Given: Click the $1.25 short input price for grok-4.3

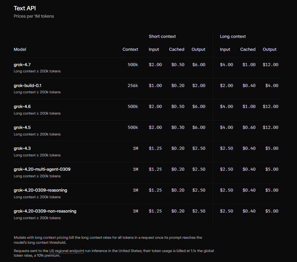Looking at the screenshot, I should point(155,148).
